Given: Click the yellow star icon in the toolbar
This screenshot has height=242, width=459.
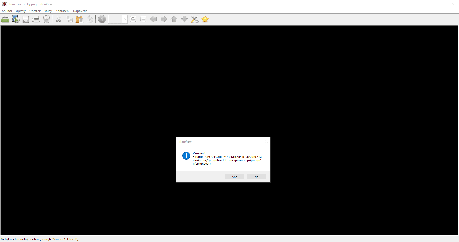Looking at the screenshot, I should click(x=205, y=19).
